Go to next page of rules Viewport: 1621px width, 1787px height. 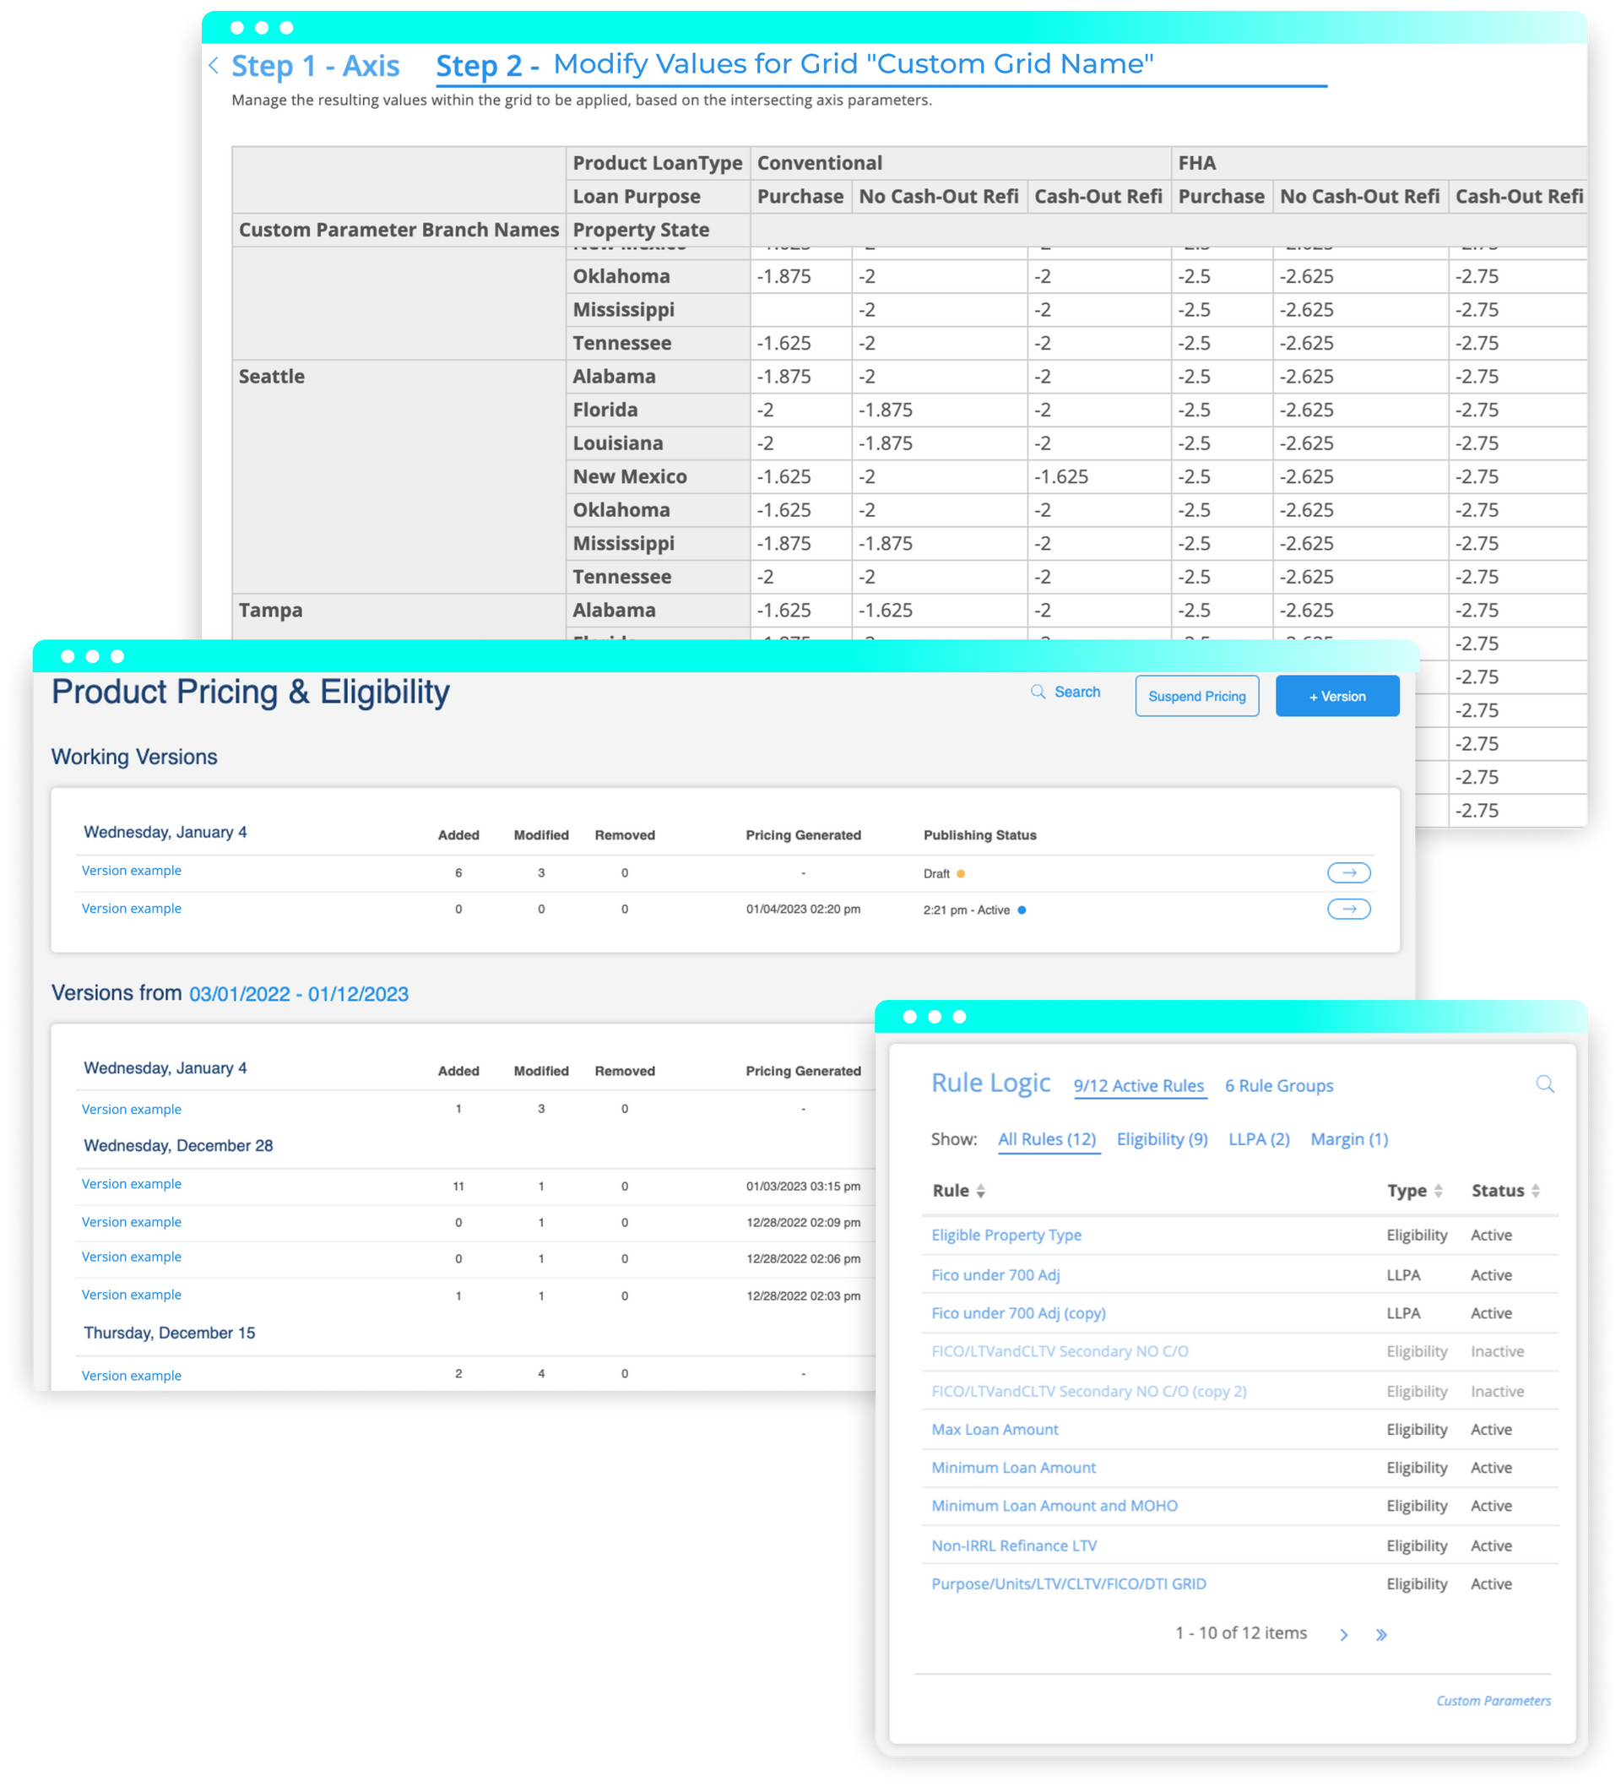tap(1343, 1634)
